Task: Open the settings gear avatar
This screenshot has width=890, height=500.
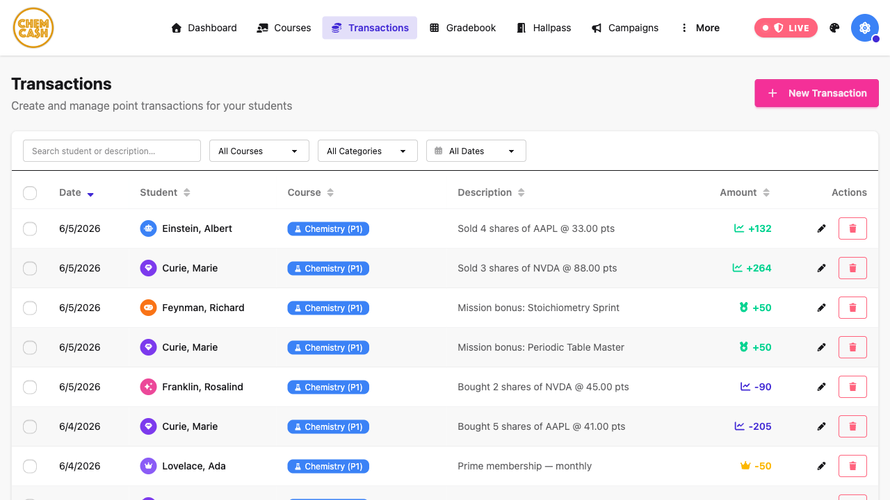Action: (x=865, y=28)
